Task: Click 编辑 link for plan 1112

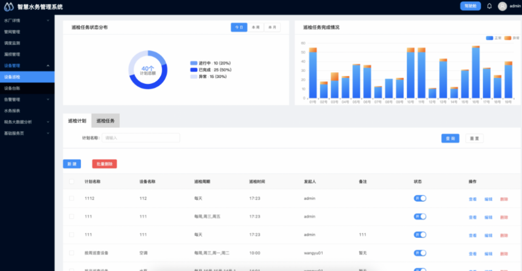Action: [x=488, y=199]
